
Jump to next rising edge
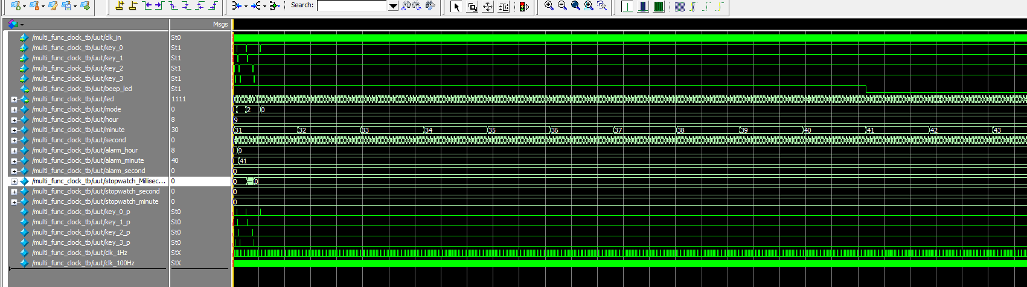point(213,5)
